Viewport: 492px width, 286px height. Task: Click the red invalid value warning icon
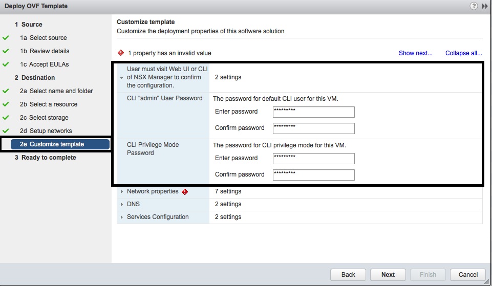pyautogui.click(x=121, y=53)
